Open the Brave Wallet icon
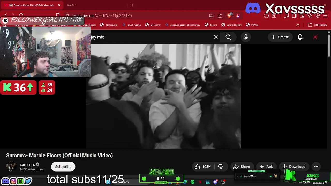Screen dimensions: 331x186 tap(302, 16)
